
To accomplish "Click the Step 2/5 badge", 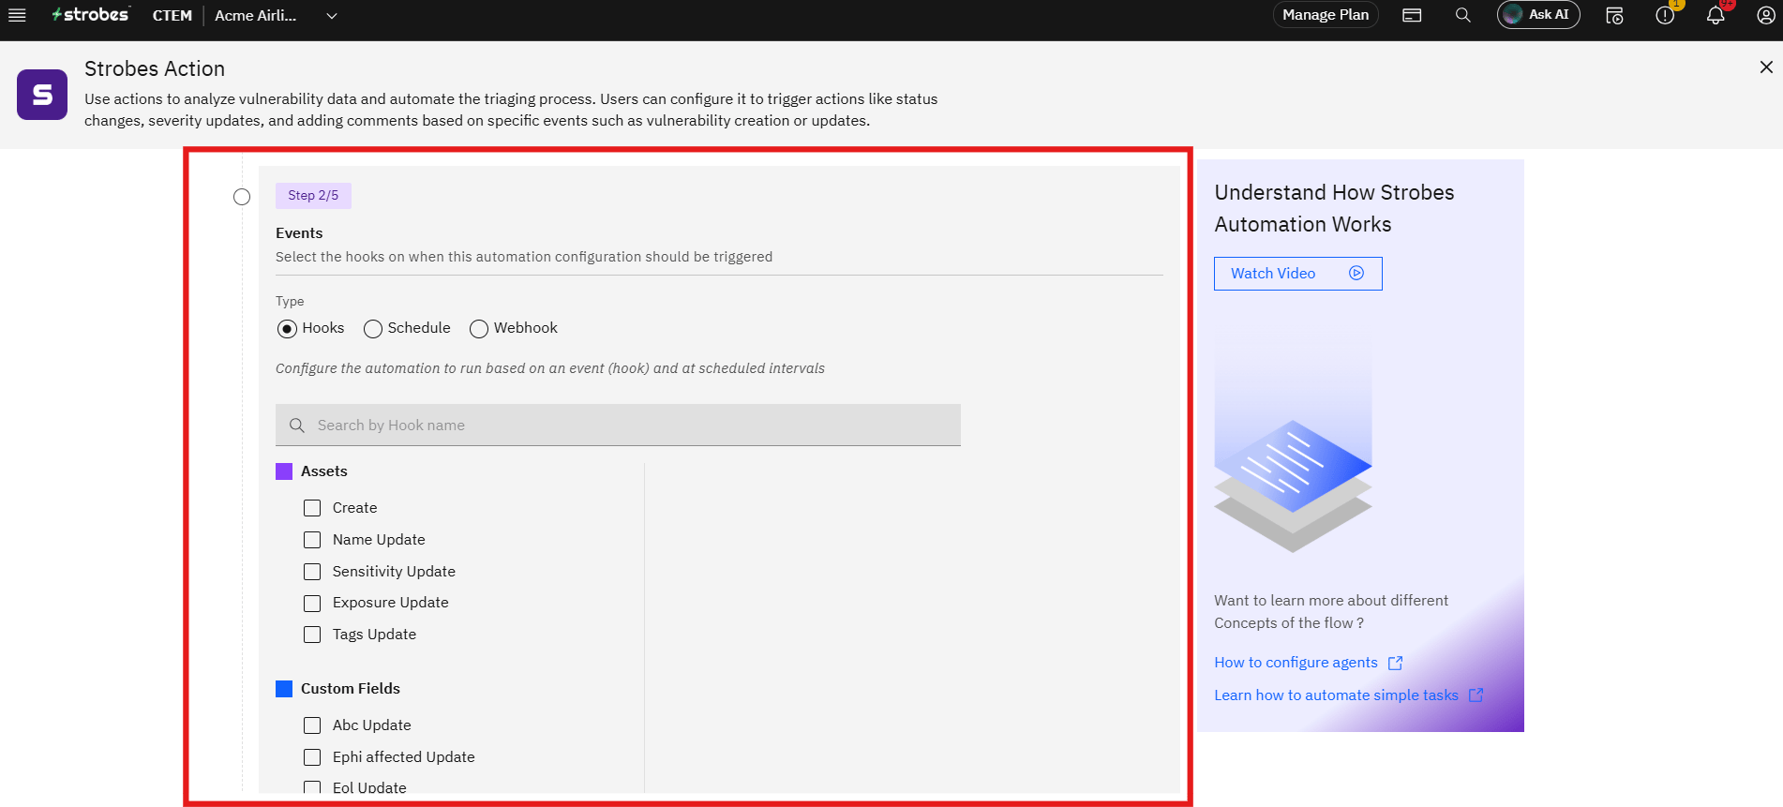I will point(313,195).
